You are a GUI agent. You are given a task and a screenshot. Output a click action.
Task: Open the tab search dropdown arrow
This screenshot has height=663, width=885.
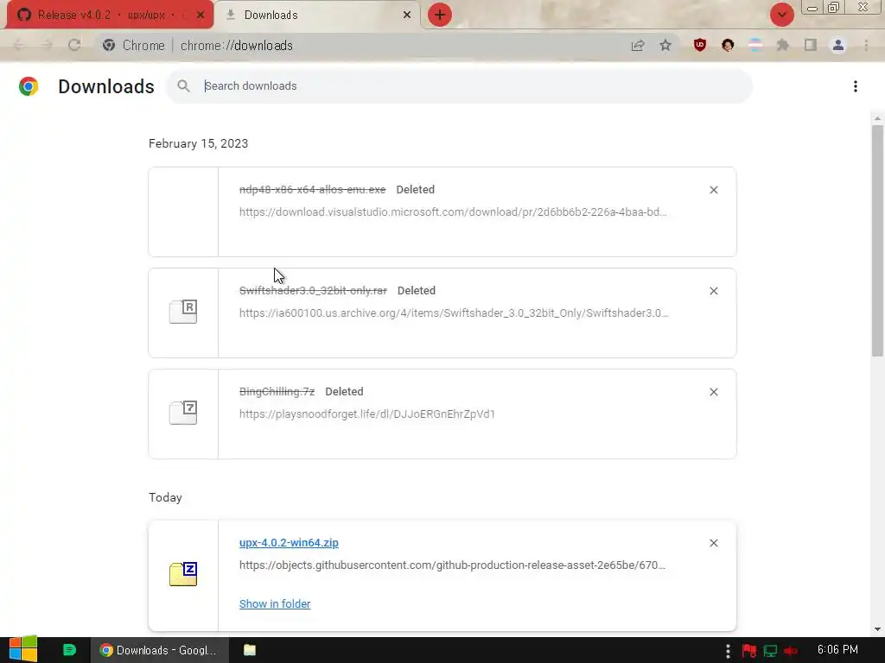[781, 15]
